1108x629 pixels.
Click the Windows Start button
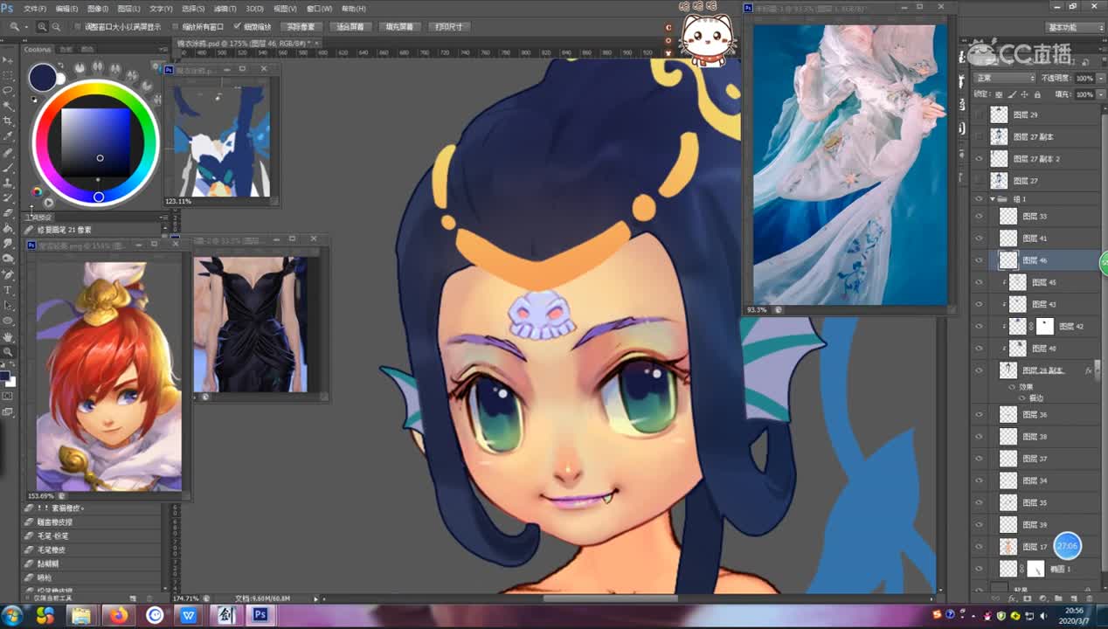click(12, 615)
